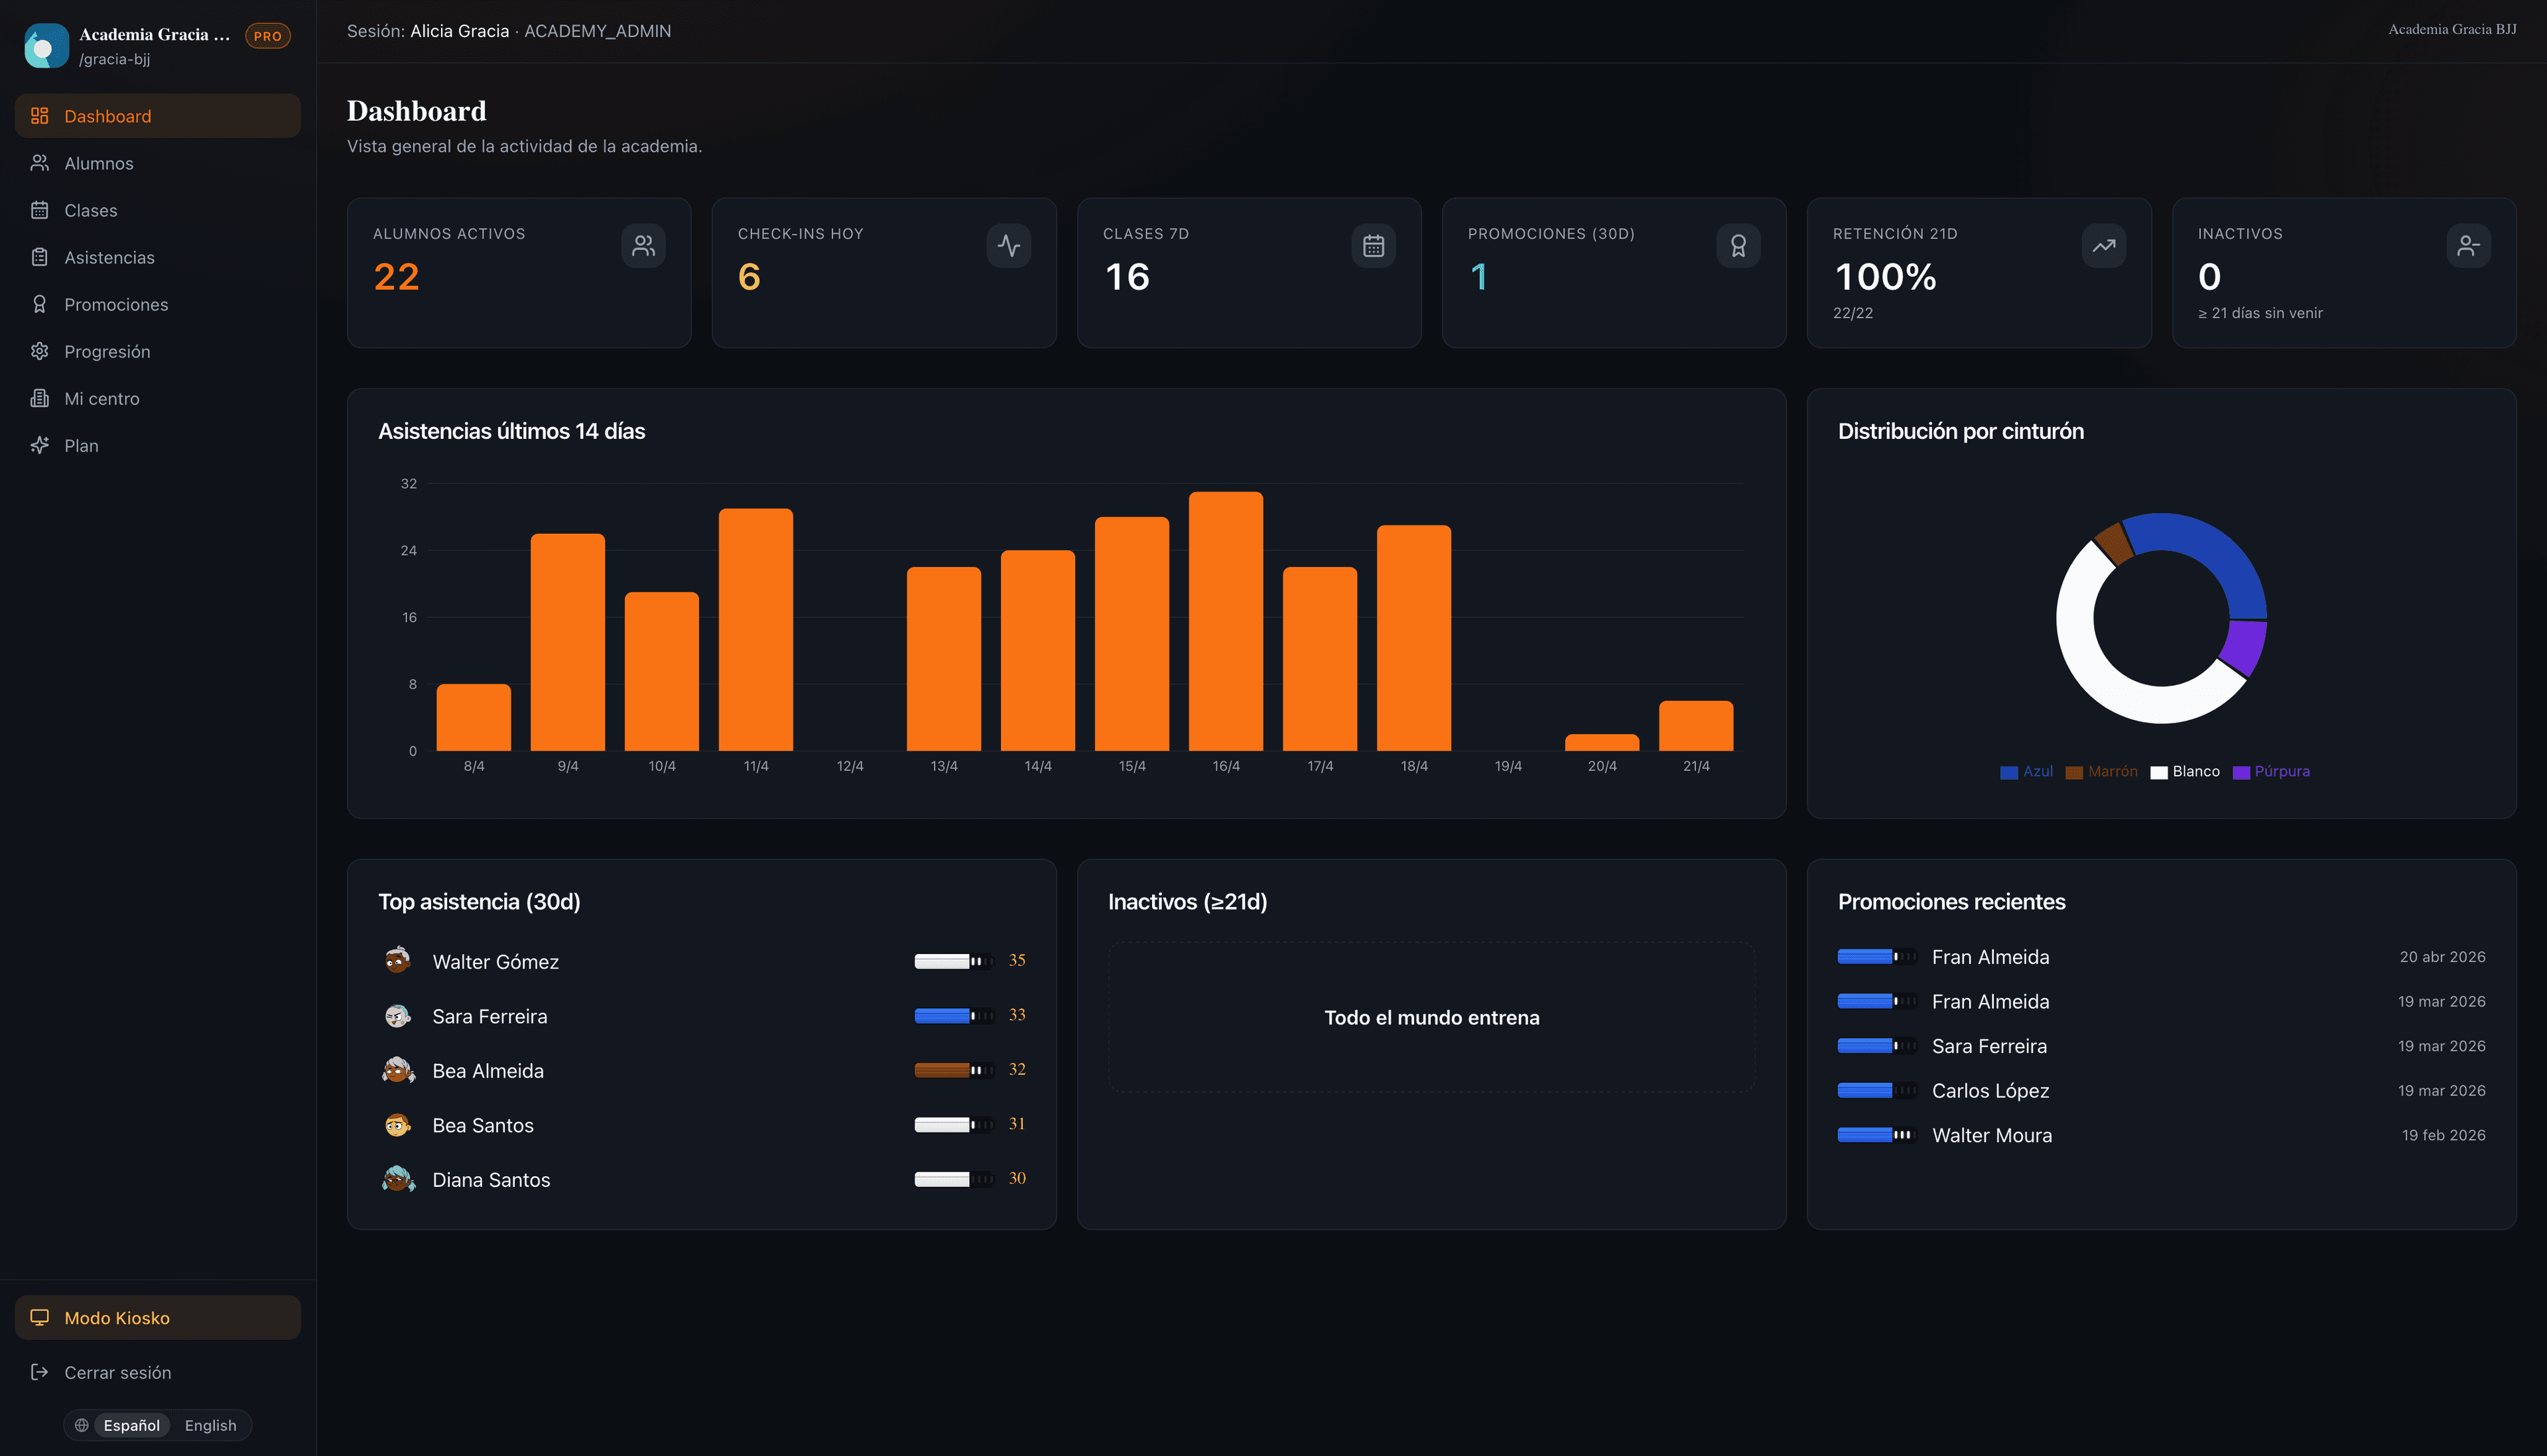Click Cerrar sesión to log out
The width and height of the screenshot is (2547, 1456).
(158, 1372)
